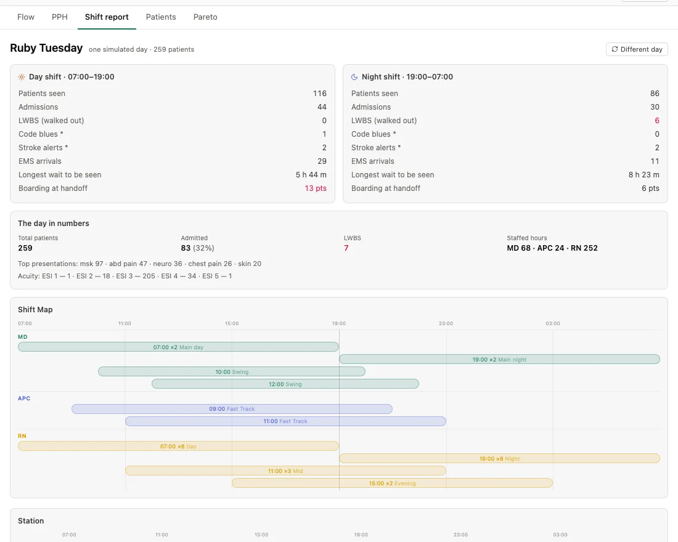
Task: Click the RN row label in Shift Map
Action: tap(22, 436)
